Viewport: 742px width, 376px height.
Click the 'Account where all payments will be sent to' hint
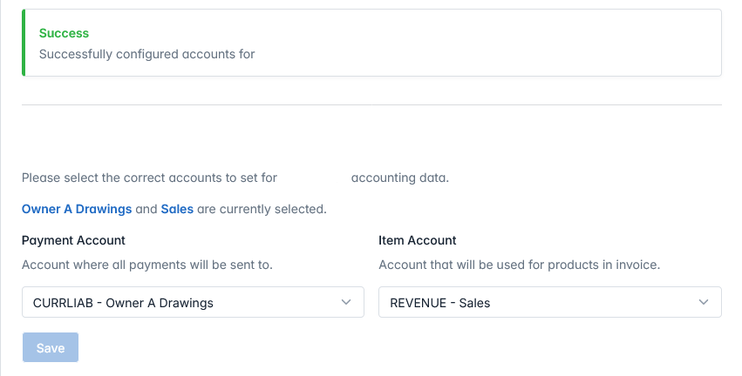[x=147, y=265]
